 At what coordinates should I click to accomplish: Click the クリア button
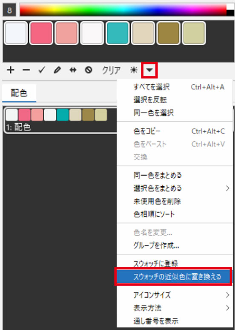111,70
